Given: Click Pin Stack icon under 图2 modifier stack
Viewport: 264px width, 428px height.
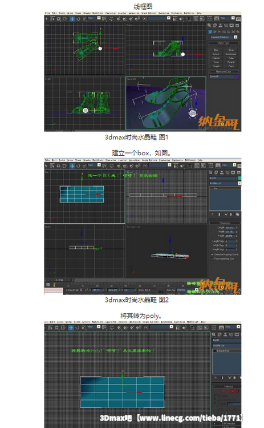Looking at the screenshot, I should click(213, 215).
